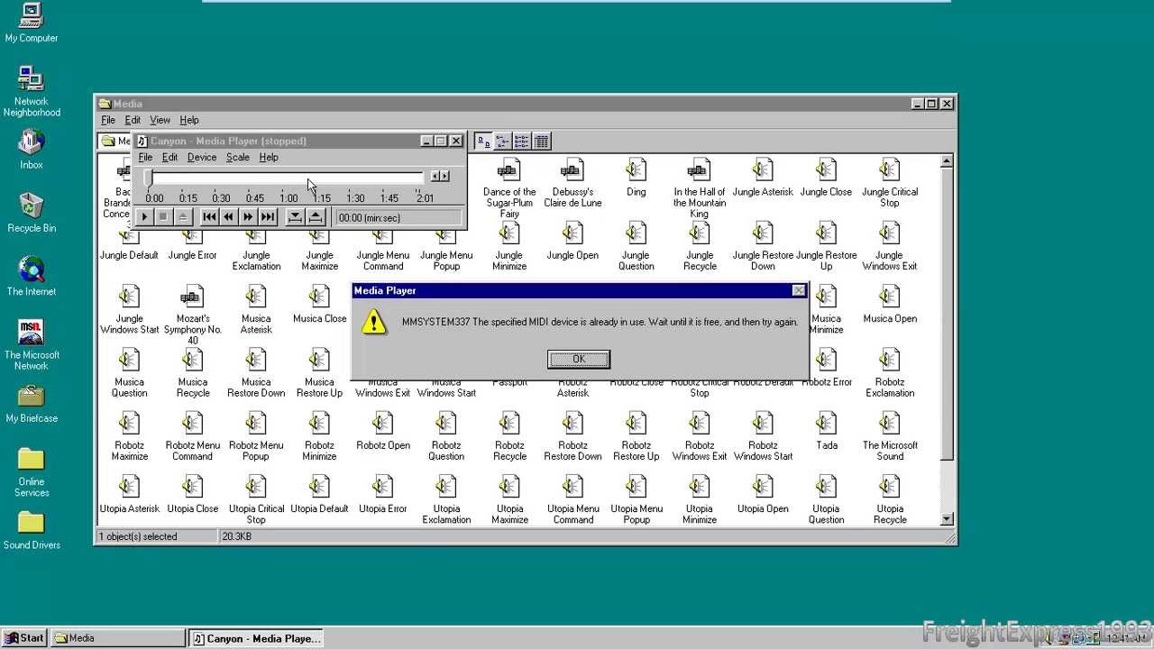
Task: Open the Media Player Edit menu
Action: (169, 157)
